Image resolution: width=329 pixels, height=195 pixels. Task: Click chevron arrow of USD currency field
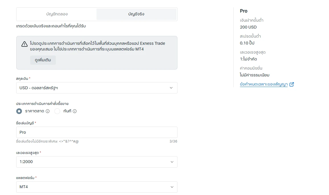click(x=171, y=88)
